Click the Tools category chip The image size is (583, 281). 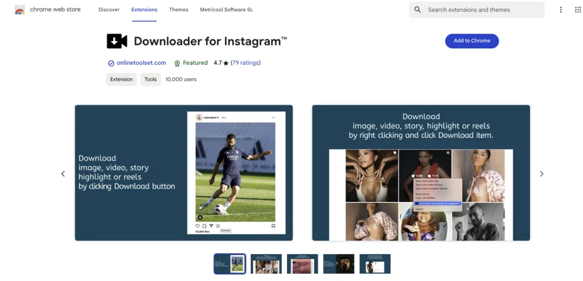click(150, 80)
